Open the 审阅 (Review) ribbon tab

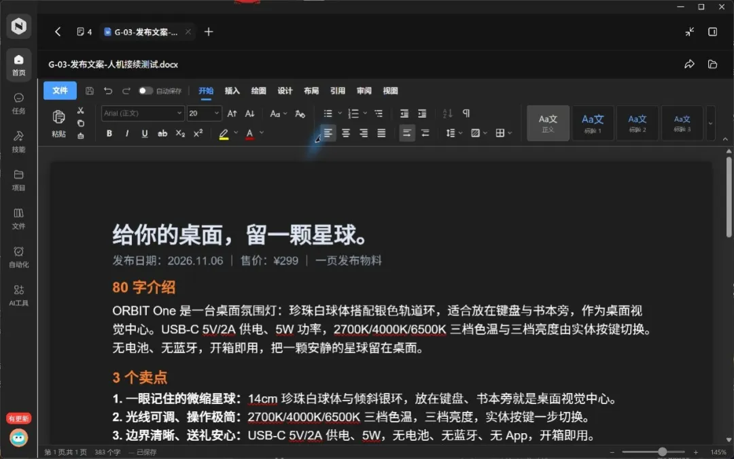364,91
